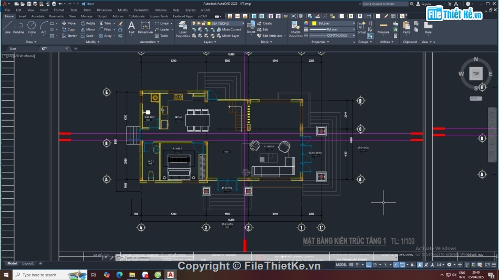Add a Linear dimension
Viewport: 499px width, 280px height.
pyautogui.click(x=162, y=23)
